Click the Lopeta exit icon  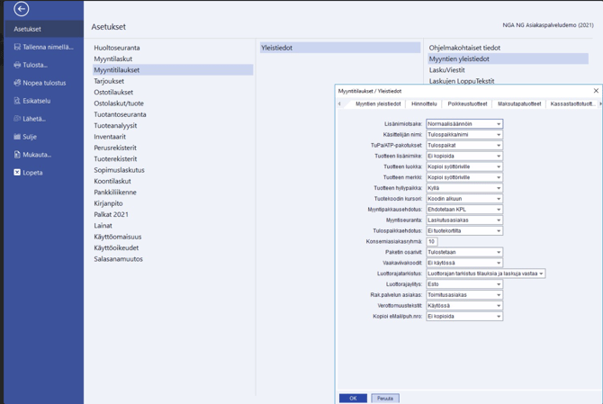pyautogui.click(x=17, y=173)
